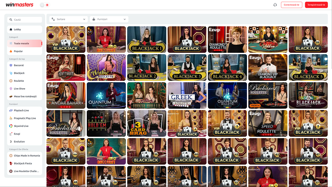332x187 pixels.
Task: Click the Înregistrează-te button
Action: point(316,5)
